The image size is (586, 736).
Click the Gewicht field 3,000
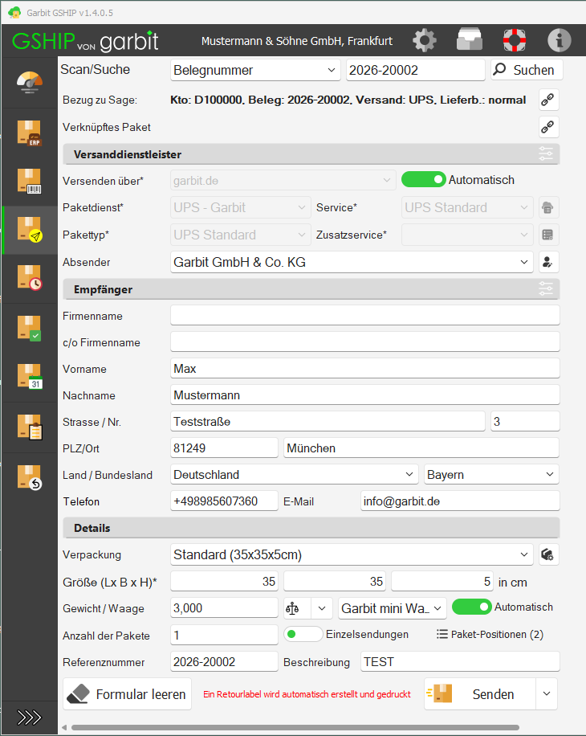pos(224,608)
